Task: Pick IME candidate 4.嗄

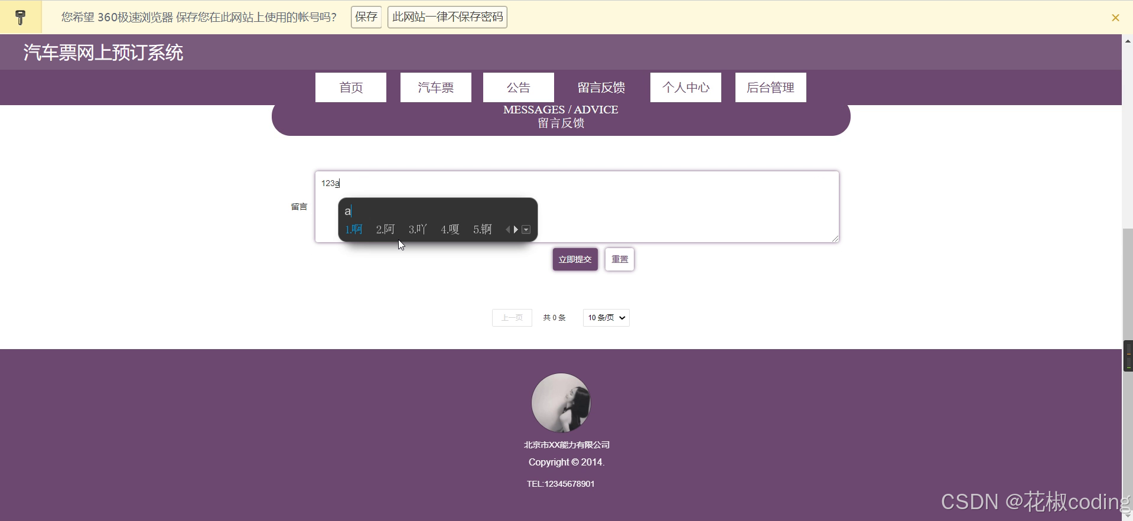Action: coord(450,229)
